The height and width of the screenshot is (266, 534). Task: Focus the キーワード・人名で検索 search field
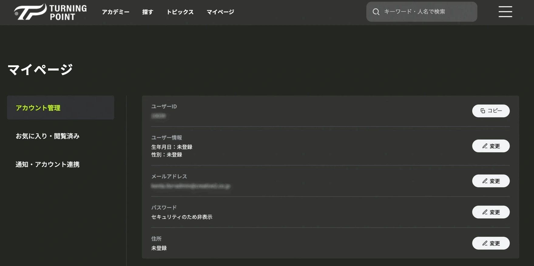[421, 12]
